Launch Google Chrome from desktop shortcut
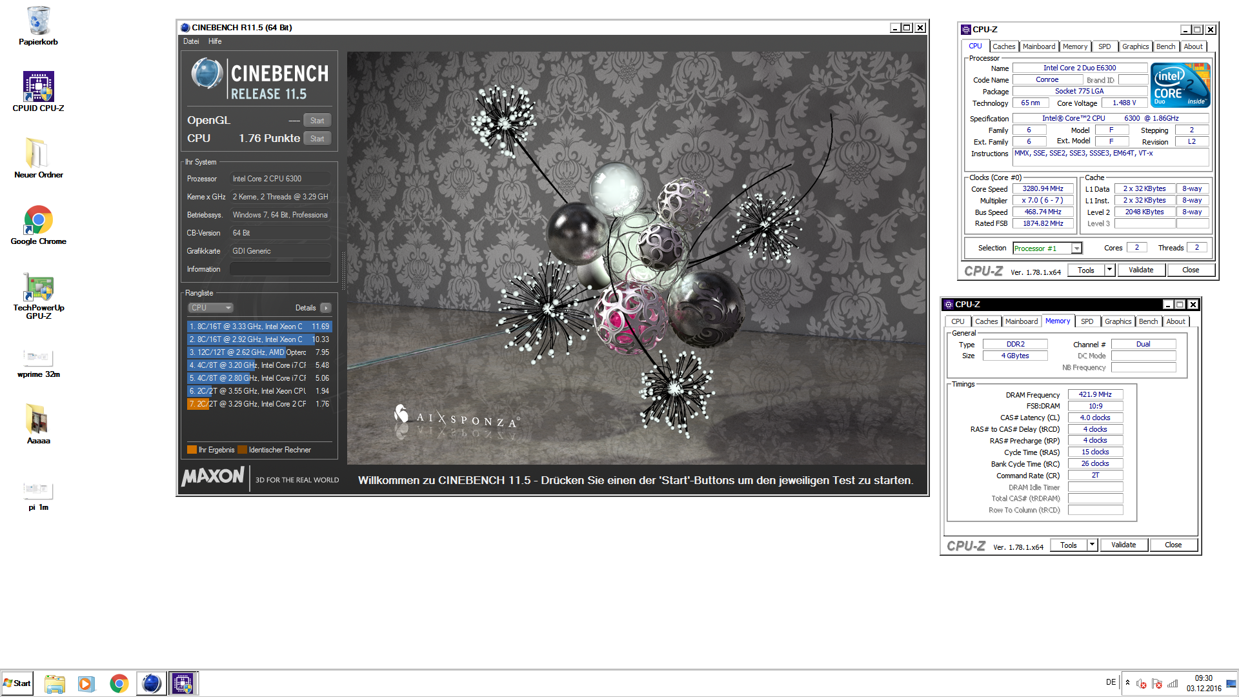 coord(38,225)
